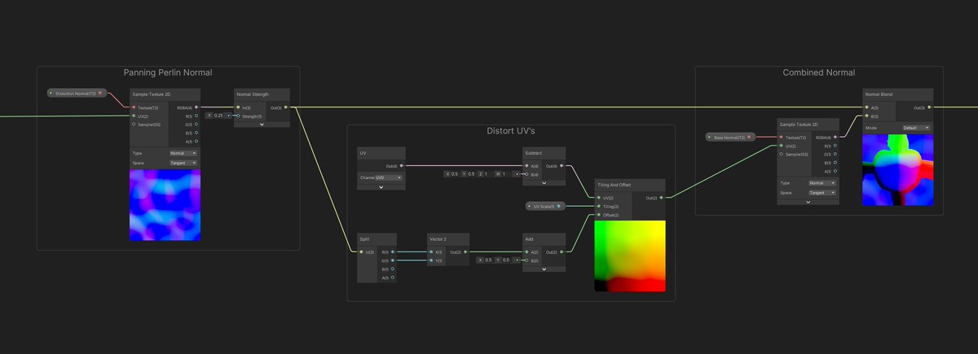Click Sampler(SS) port in Panning Perlin Normal
The width and height of the screenshot is (978, 354).
click(134, 125)
